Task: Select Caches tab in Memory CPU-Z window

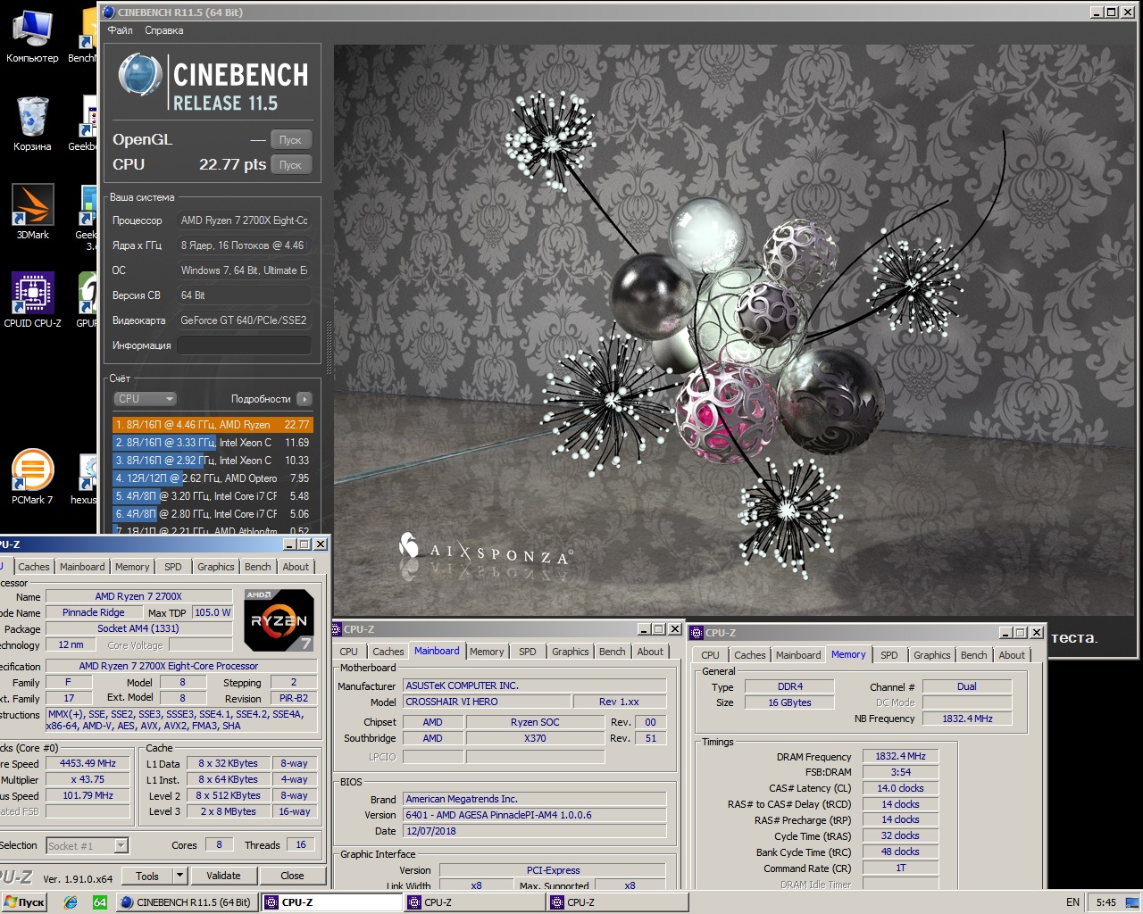Action: pos(749,655)
